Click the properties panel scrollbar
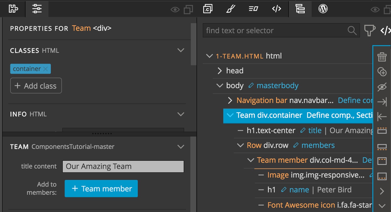This screenshot has width=391, height=212. (194, 44)
